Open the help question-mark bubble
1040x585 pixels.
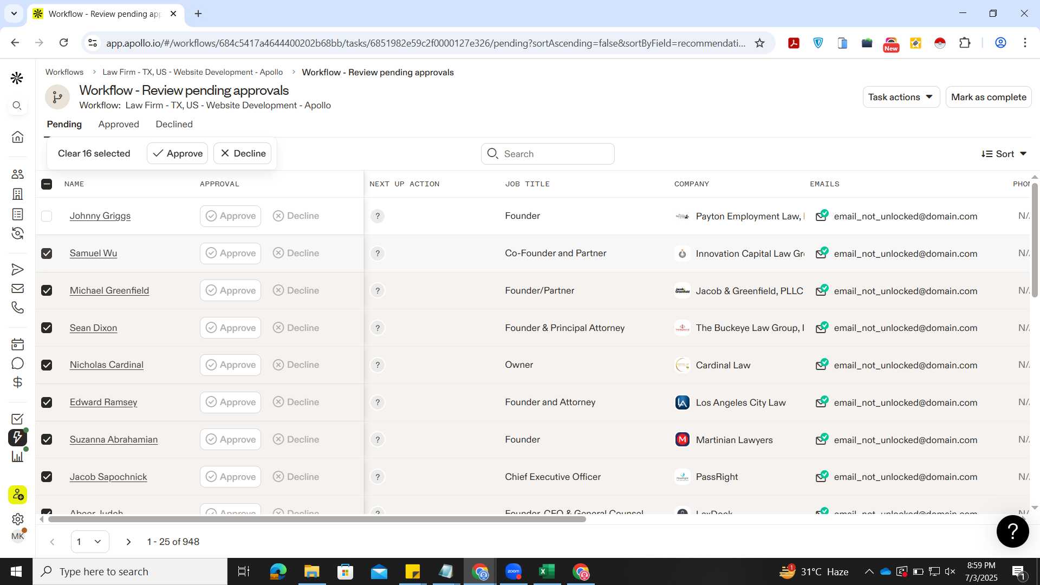coord(1012,531)
